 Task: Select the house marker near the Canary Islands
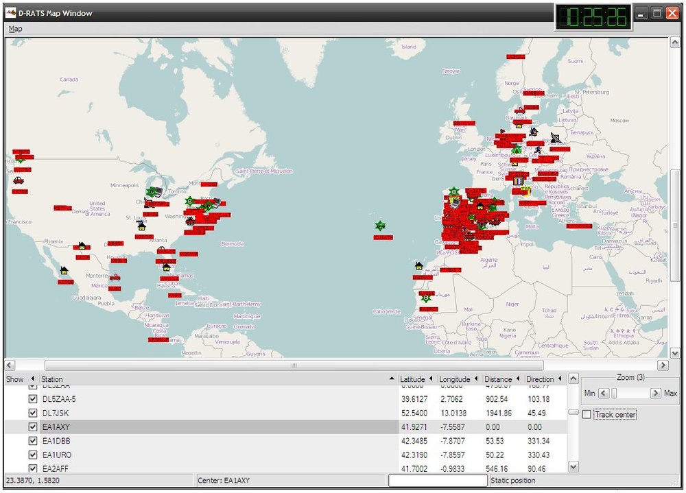(x=418, y=265)
